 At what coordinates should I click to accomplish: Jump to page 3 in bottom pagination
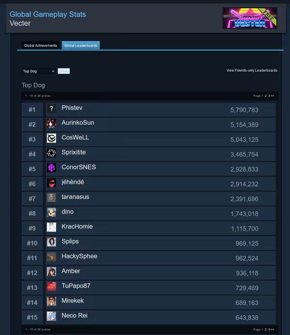(x=269, y=329)
